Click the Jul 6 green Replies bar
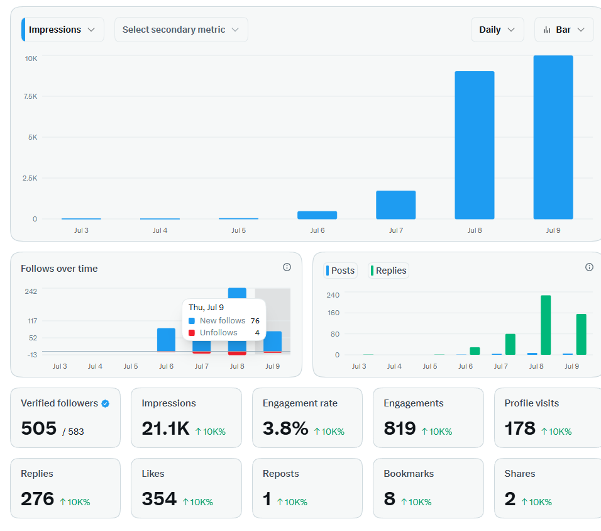Image resolution: width=601 pixels, height=531 pixels. point(475,350)
